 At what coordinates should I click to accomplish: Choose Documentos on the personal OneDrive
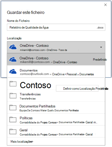[x=56, y=71]
